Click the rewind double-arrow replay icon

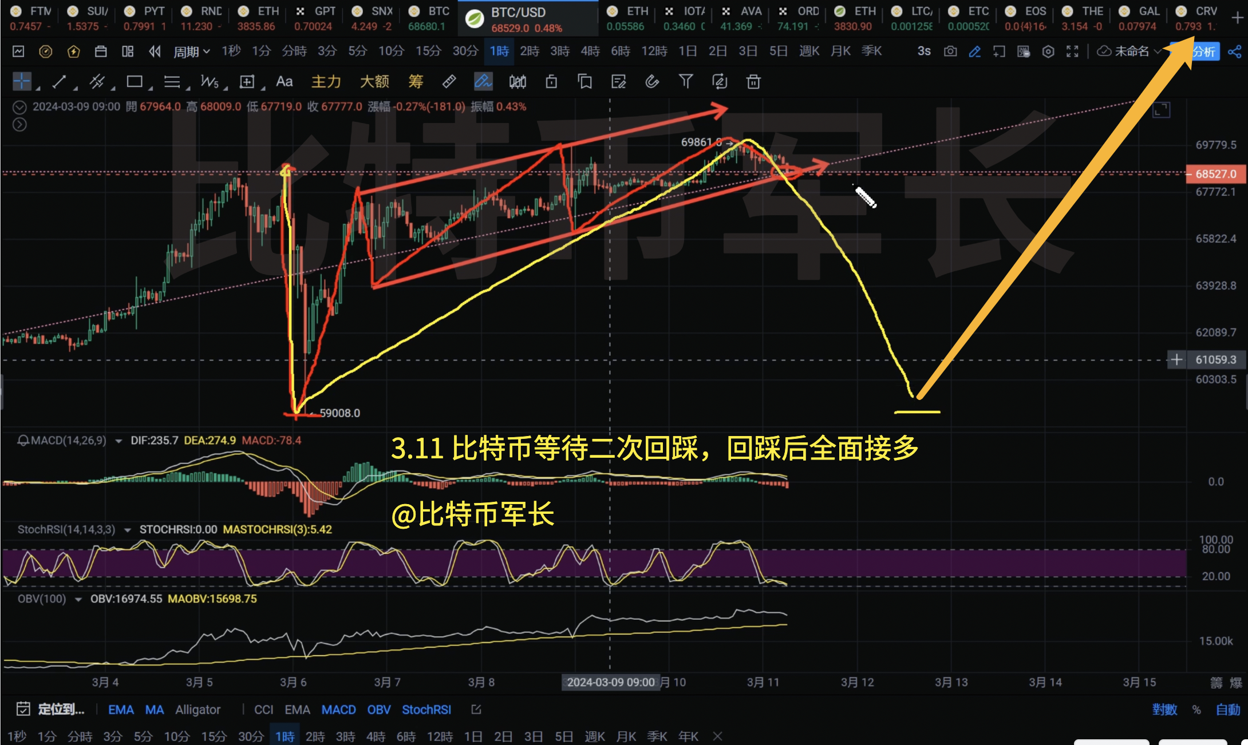(155, 51)
